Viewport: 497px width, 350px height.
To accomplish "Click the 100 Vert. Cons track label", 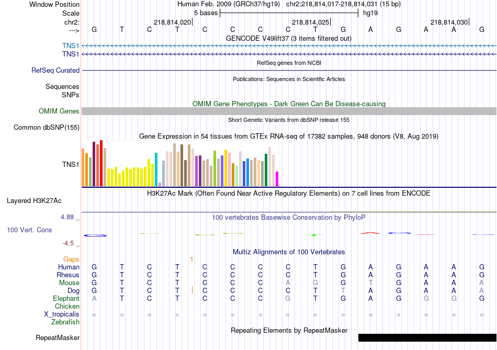I will 29,230.
